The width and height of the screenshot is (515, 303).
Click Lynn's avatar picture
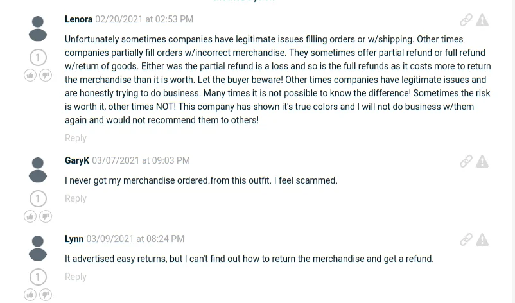[38, 248]
